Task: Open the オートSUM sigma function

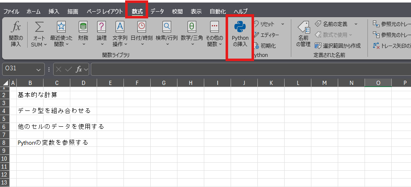Action: [39, 27]
